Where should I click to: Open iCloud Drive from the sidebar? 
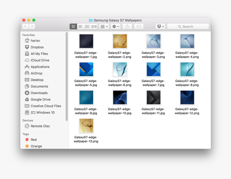(40, 60)
